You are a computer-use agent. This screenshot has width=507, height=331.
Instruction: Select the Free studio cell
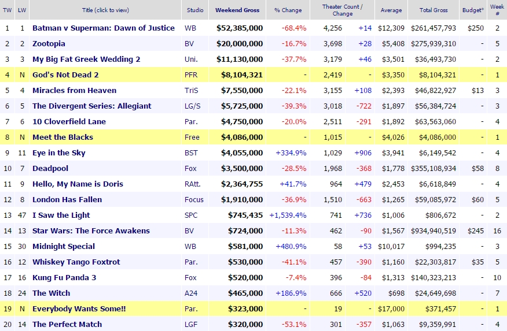(192, 137)
